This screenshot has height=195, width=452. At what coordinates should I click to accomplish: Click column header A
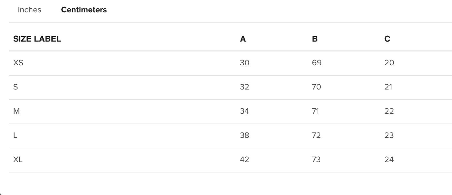(x=243, y=39)
